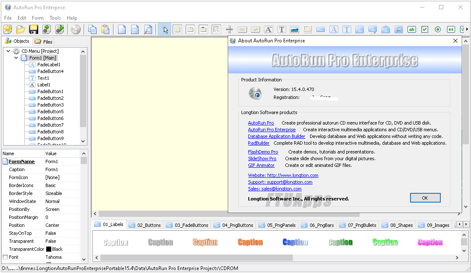The height and width of the screenshot is (273, 471).
Task: Click the page magnifier preview icon
Action: tap(148, 29)
